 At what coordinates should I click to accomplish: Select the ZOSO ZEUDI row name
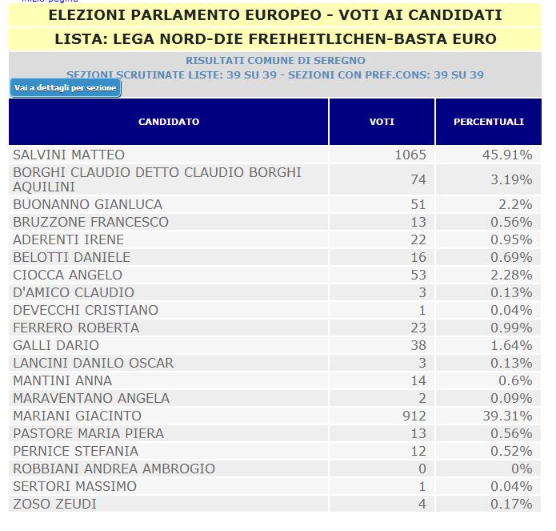pyautogui.click(x=54, y=504)
